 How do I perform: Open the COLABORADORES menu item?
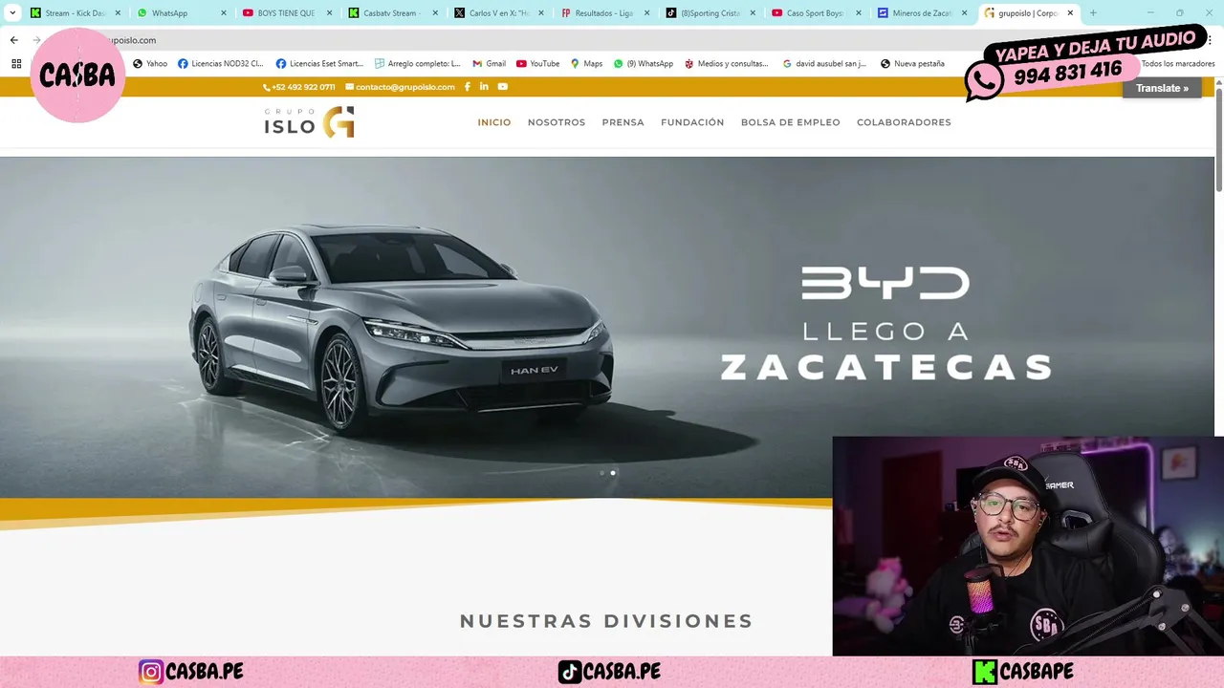(x=904, y=122)
